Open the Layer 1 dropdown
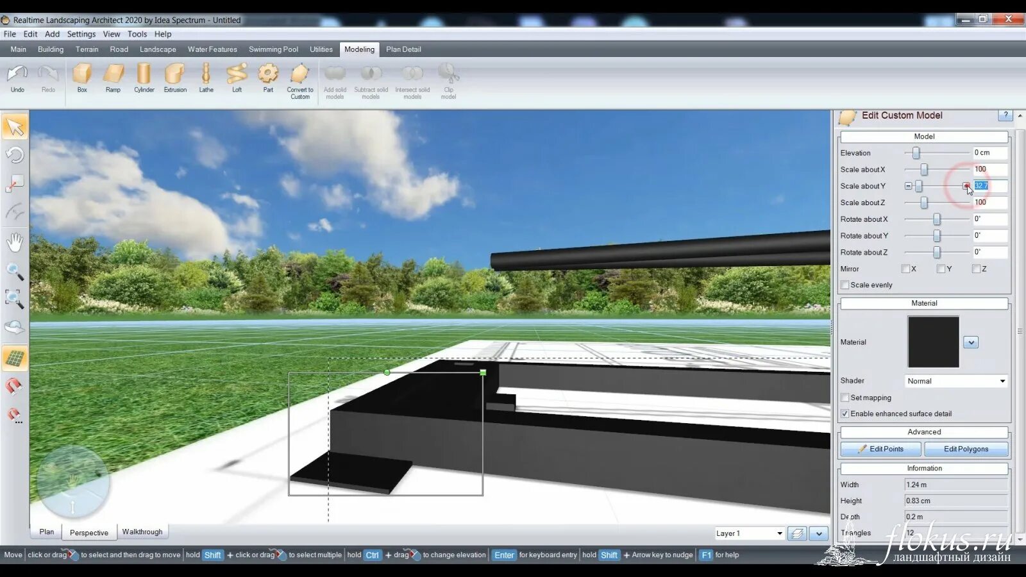1026x577 pixels. tap(749, 533)
